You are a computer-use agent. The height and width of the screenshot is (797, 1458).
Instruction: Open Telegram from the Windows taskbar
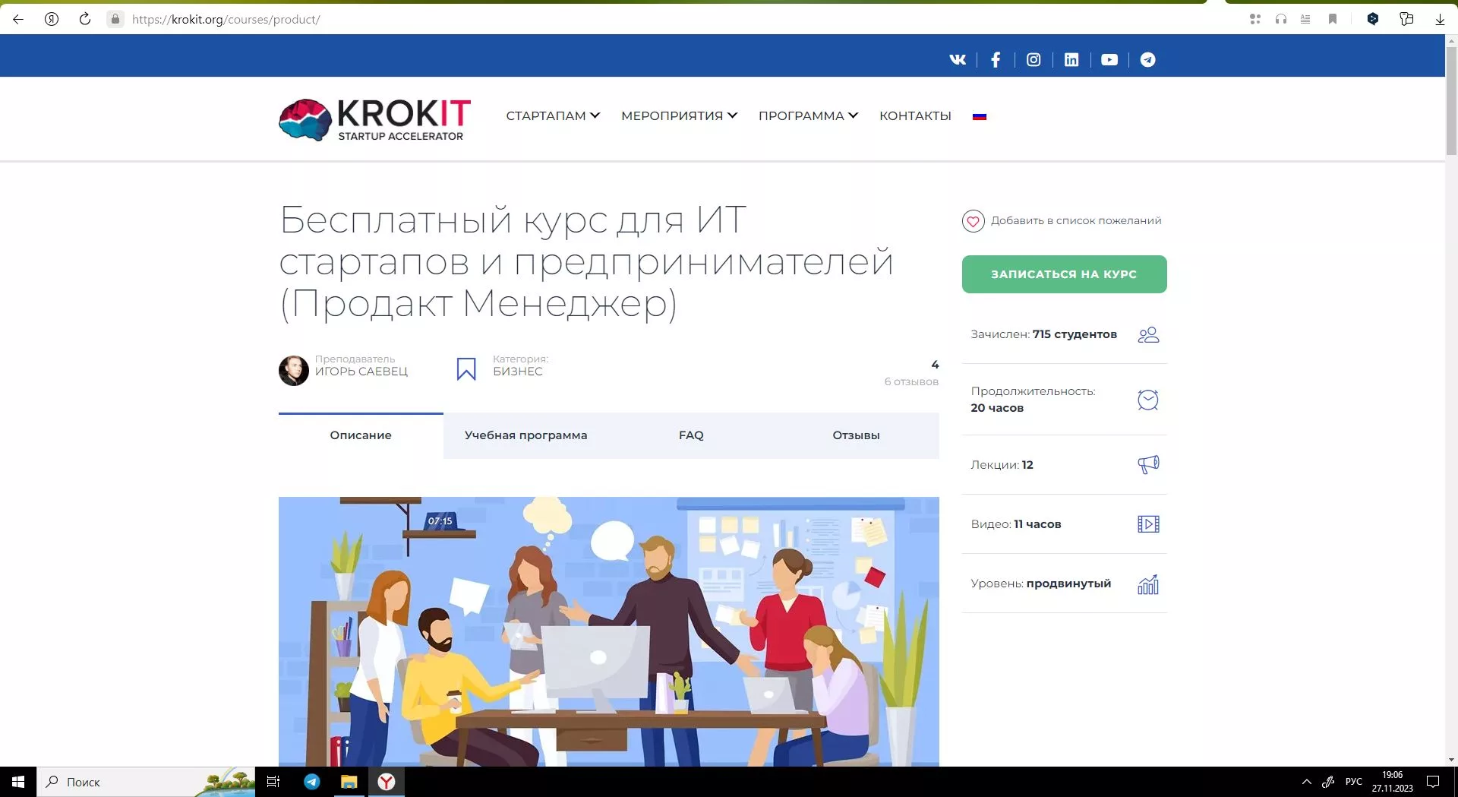pos(312,782)
